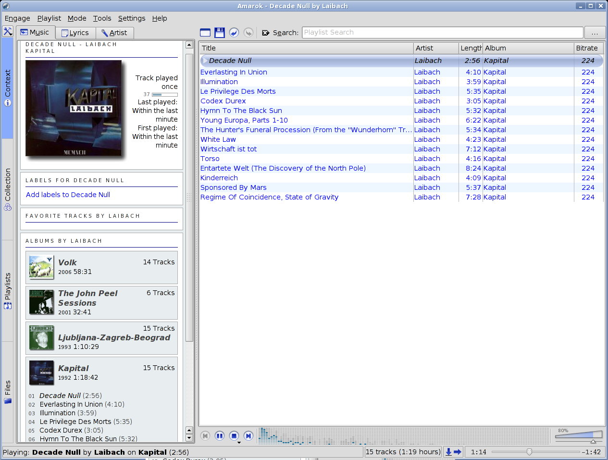
Task: Click the track position seek slider
Action: 535,452
